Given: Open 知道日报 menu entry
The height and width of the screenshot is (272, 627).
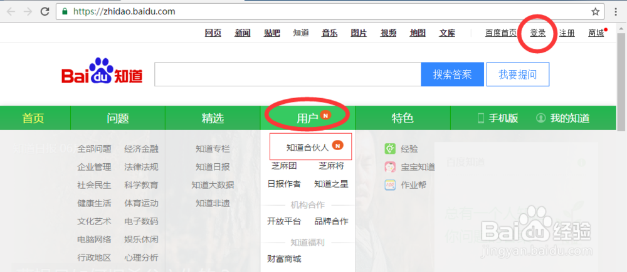Looking at the screenshot, I should (x=213, y=167).
